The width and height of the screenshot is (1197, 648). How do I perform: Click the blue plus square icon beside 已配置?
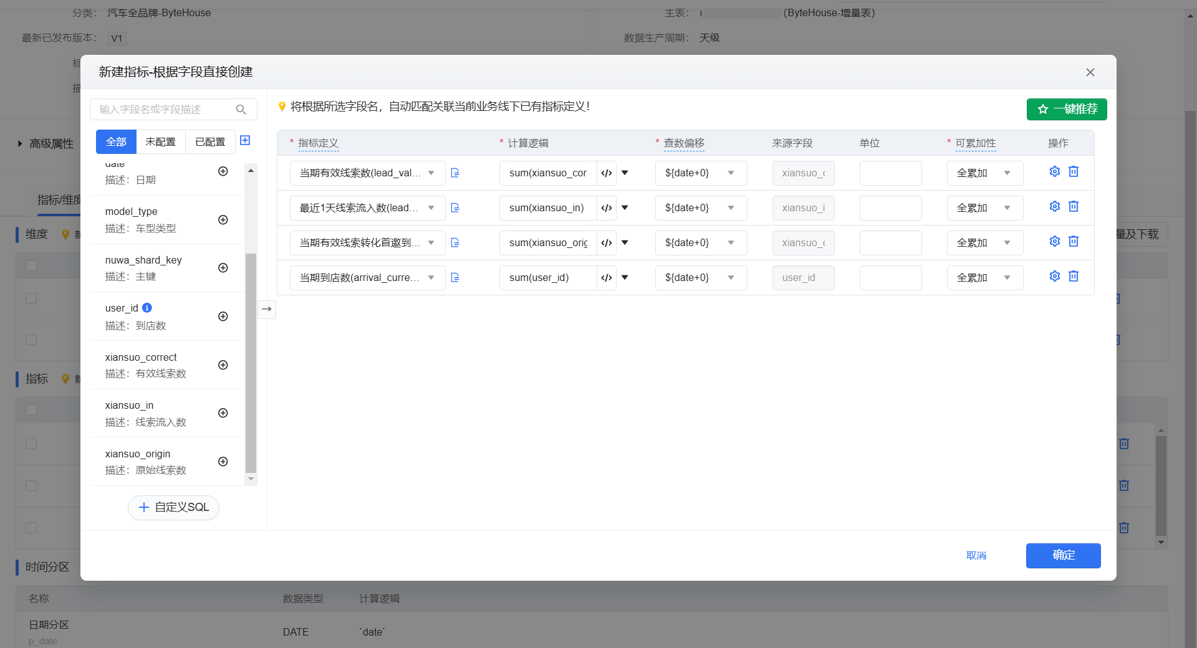coord(245,141)
